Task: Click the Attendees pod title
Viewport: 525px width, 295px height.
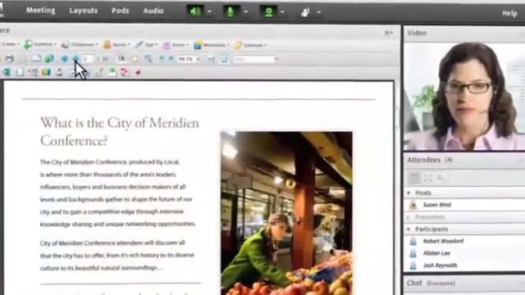Action: [x=423, y=160]
